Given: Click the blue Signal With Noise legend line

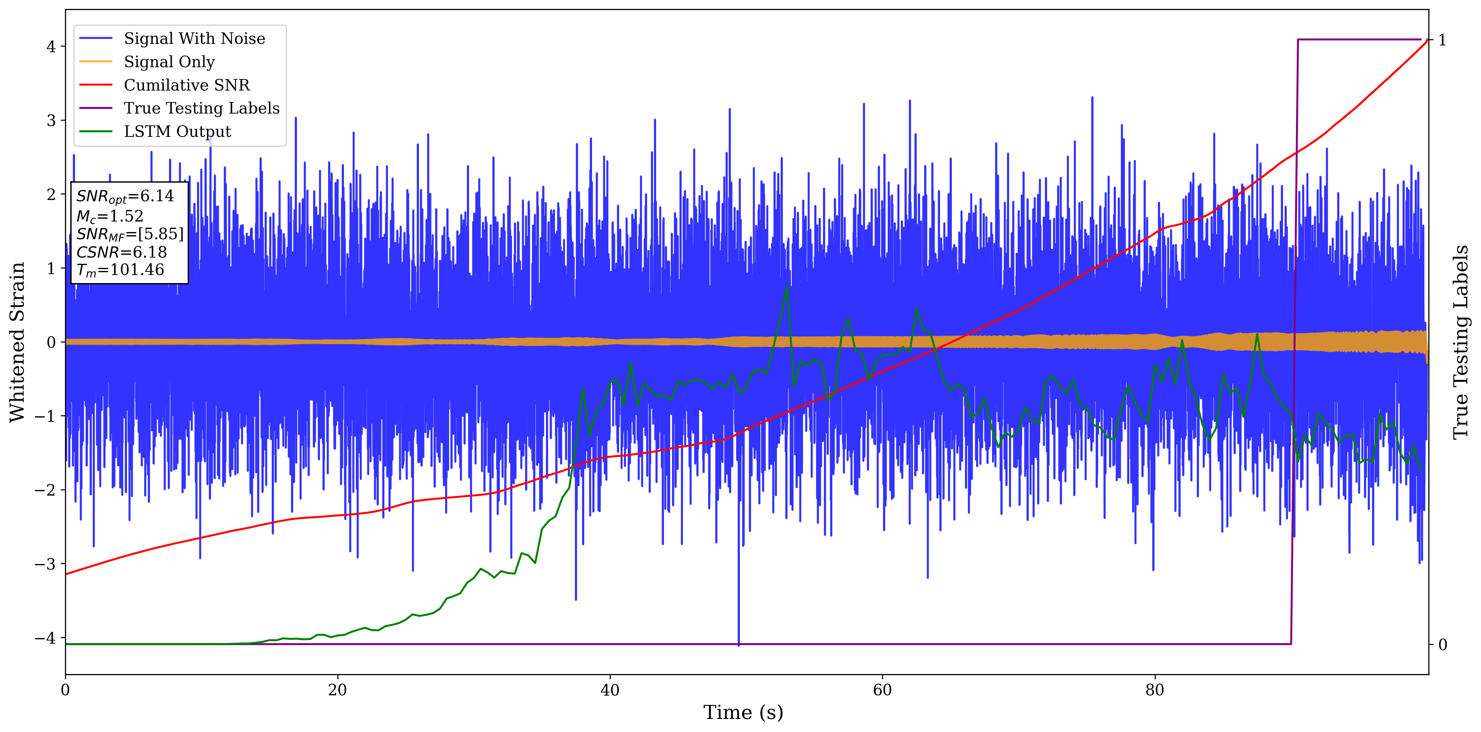Looking at the screenshot, I should (96, 39).
